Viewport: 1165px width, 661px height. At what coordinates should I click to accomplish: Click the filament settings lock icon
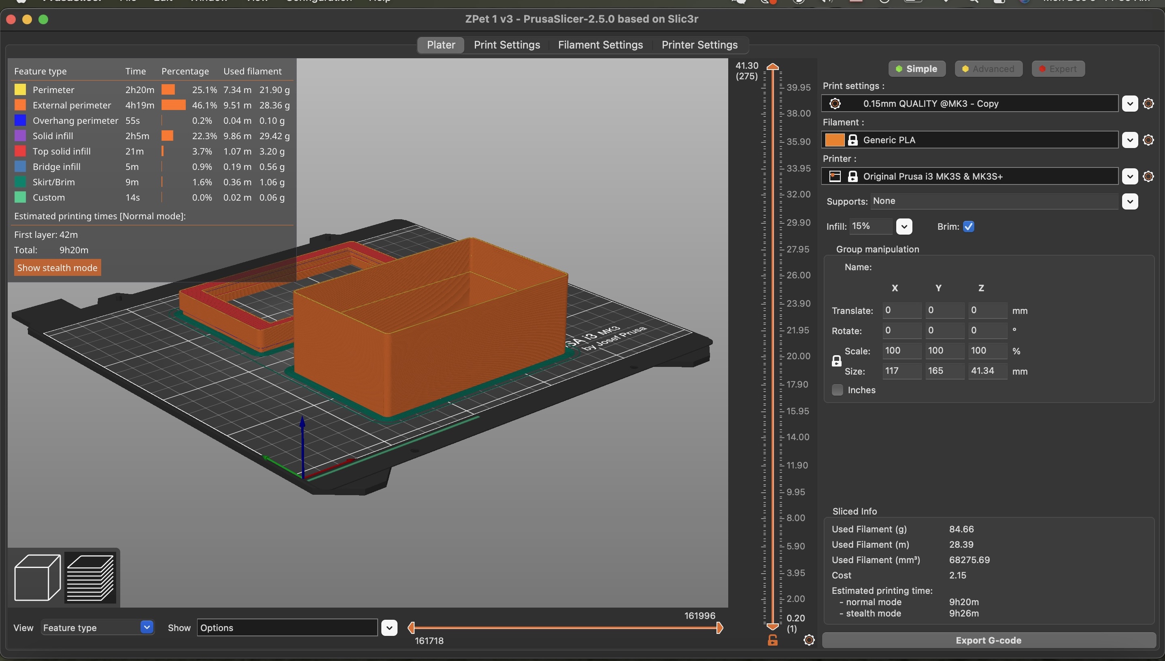(x=851, y=139)
